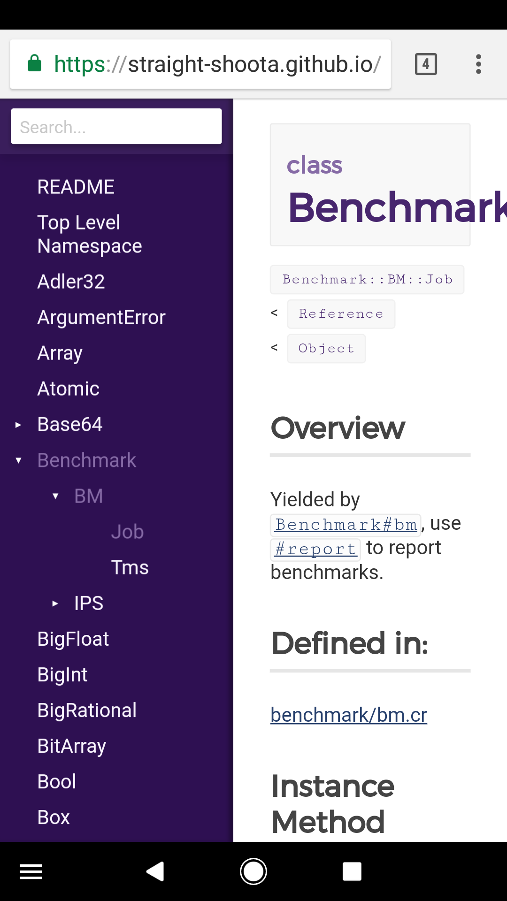
Task: Follow the #report method link
Action: pos(315,549)
